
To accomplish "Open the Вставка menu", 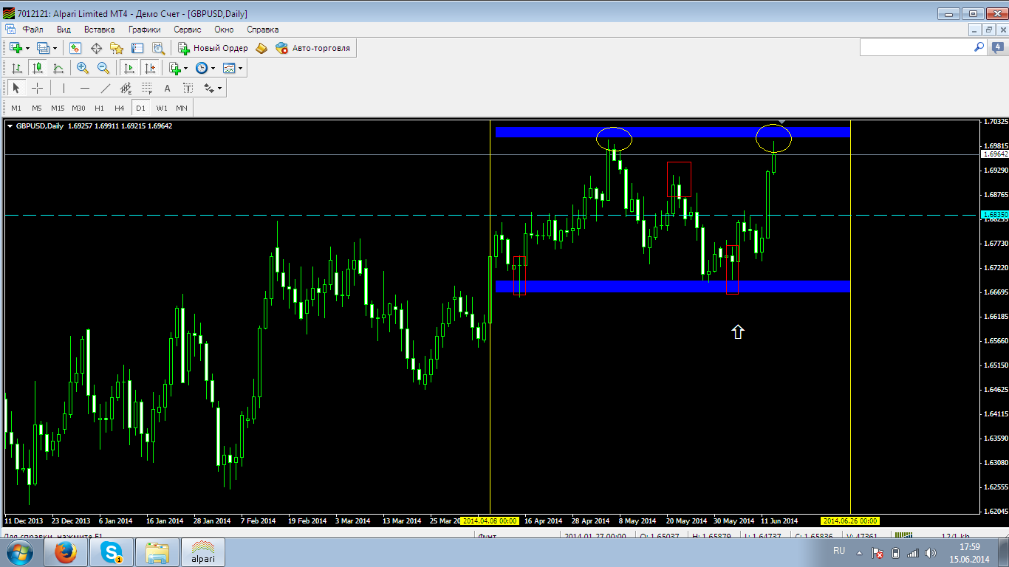I will (x=99, y=30).
